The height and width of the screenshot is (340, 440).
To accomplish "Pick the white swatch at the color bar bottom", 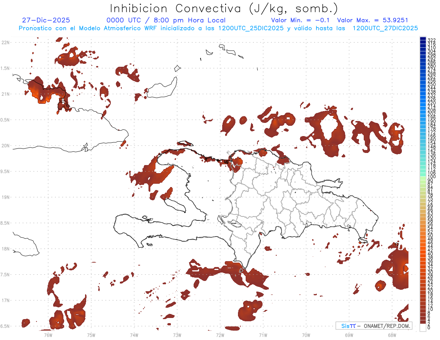I will (423, 328).
